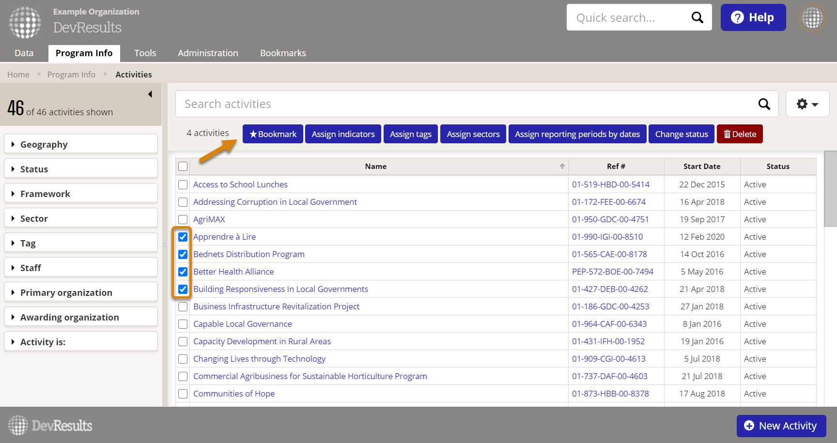The image size is (837, 443).
Task: Sort by Name column arrow icon
Action: 562,167
